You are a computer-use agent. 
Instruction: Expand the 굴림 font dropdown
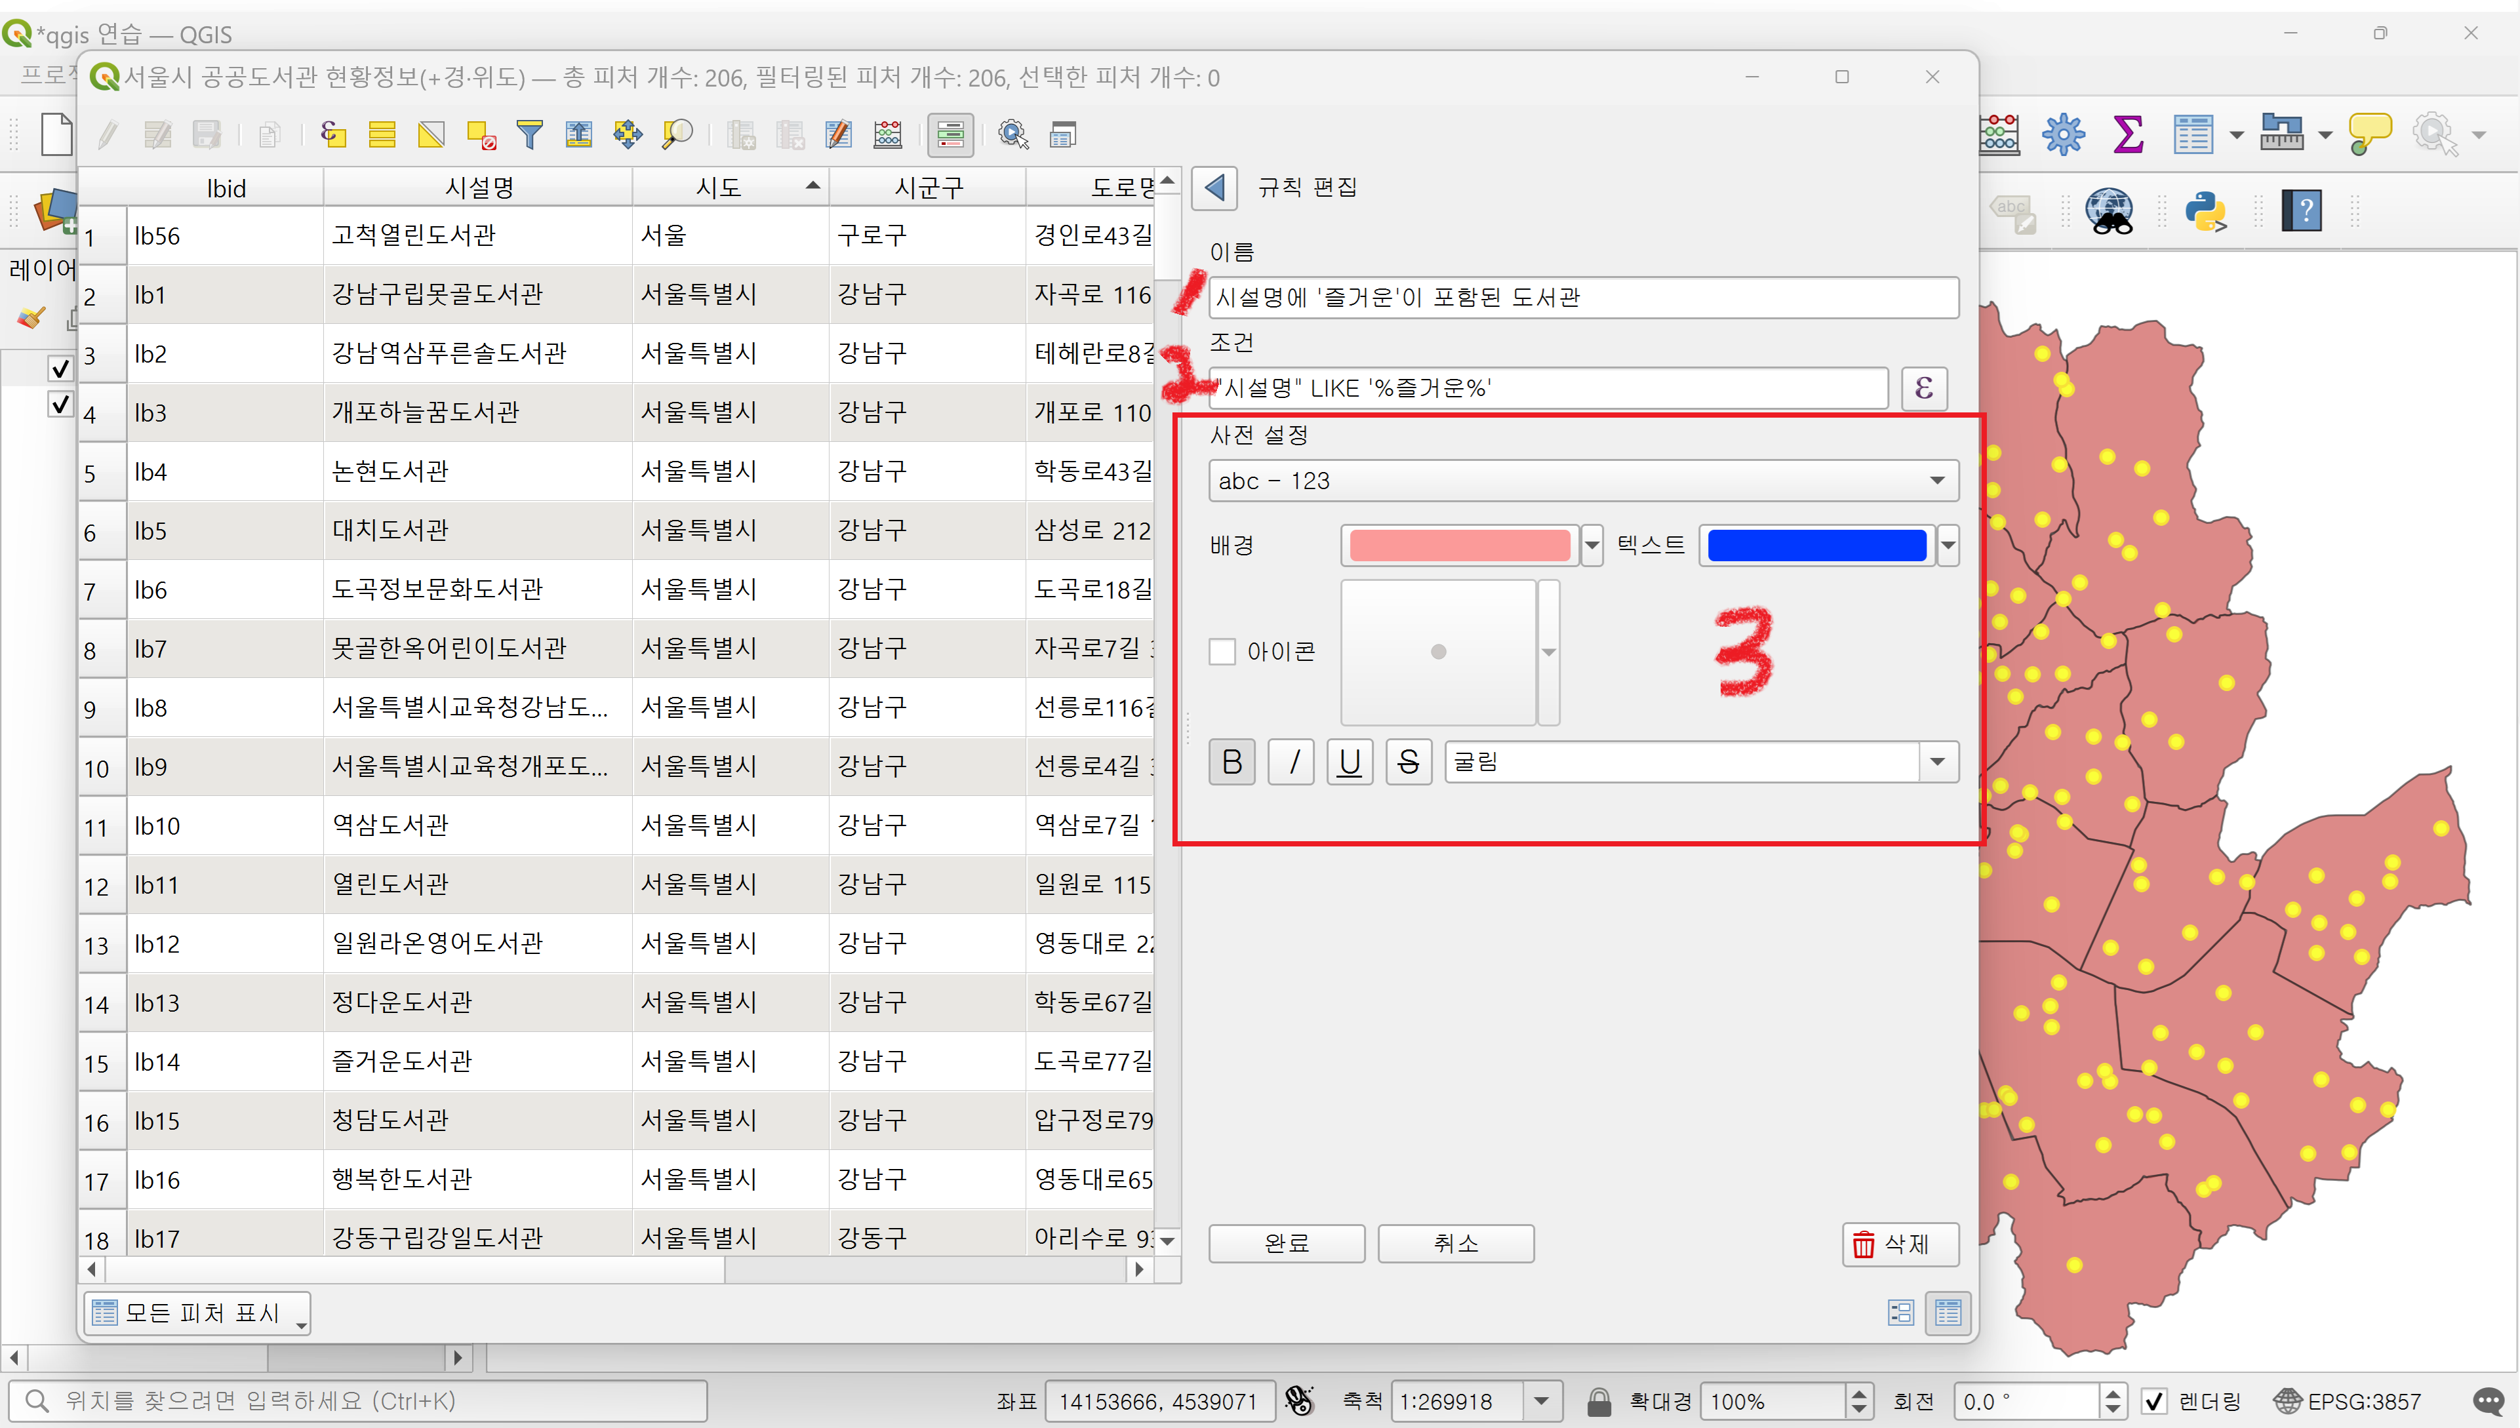1937,762
